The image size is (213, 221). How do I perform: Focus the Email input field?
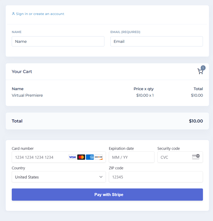click(x=156, y=41)
